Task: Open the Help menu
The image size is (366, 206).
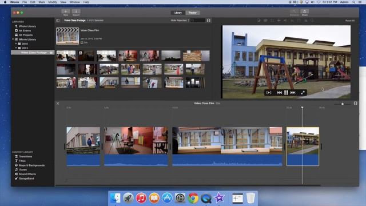Action: click(86, 2)
